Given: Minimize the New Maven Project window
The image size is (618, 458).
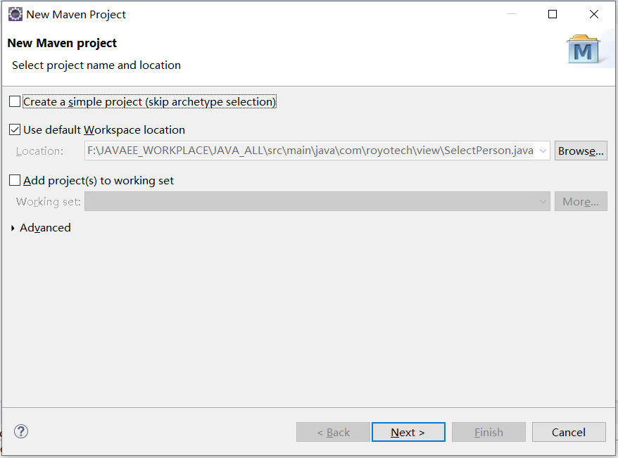Looking at the screenshot, I should 512,15.
